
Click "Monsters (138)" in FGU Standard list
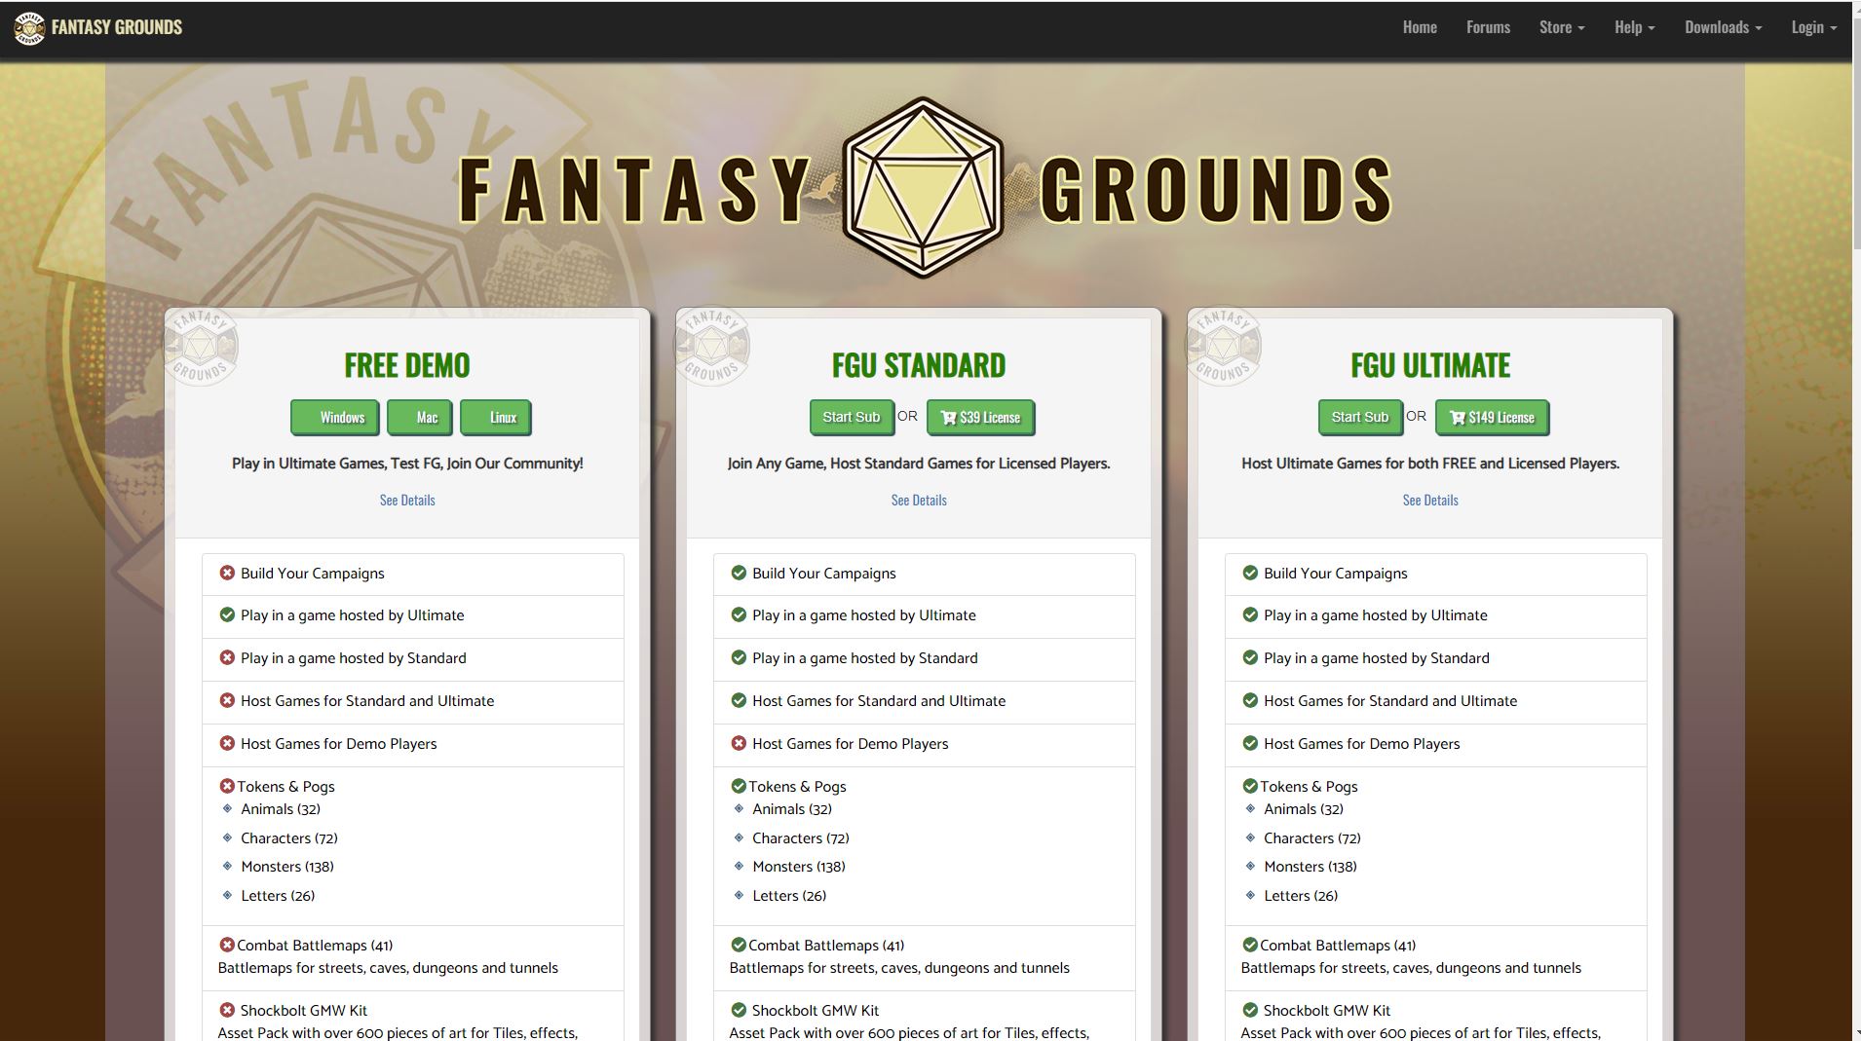tap(799, 867)
